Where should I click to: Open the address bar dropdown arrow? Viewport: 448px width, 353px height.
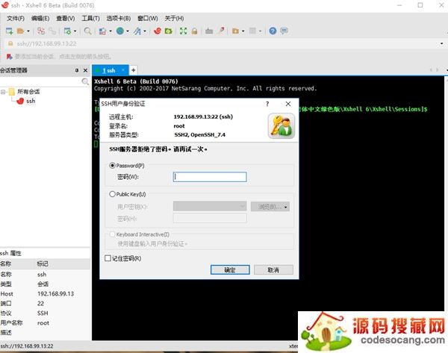pyautogui.click(x=442, y=44)
